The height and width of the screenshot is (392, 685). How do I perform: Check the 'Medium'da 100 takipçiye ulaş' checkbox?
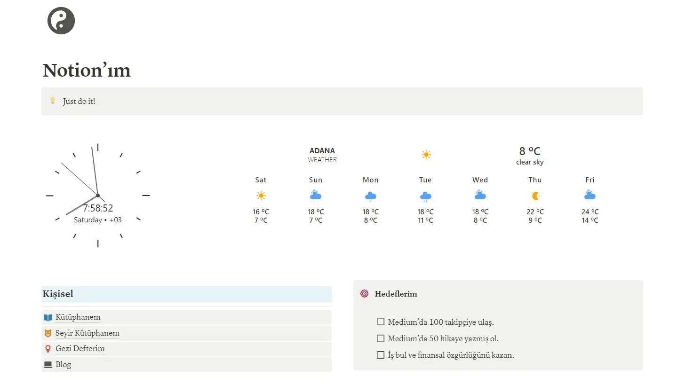pyautogui.click(x=381, y=322)
